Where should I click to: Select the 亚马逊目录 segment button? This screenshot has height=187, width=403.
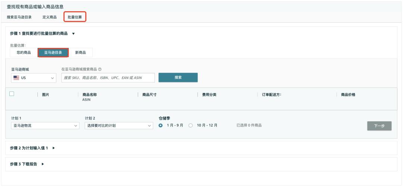(53, 53)
